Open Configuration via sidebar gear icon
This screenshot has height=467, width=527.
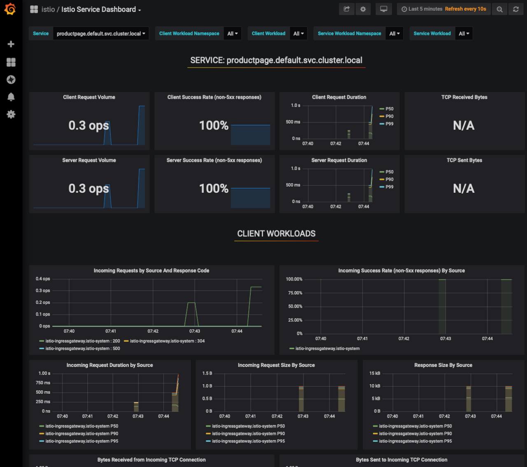pos(11,114)
